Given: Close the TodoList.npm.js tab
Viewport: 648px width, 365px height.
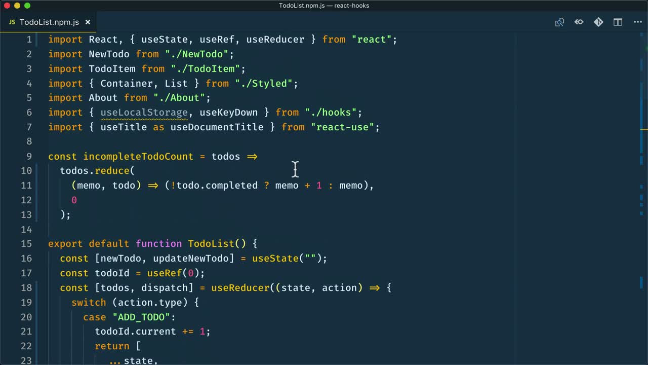Looking at the screenshot, I should [x=88, y=22].
